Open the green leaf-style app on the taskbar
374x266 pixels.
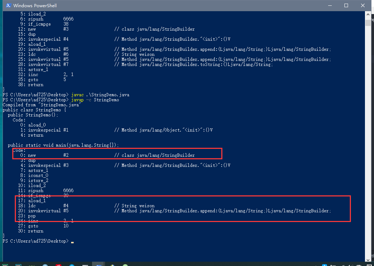pyautogui.click(x=31, y=265)
